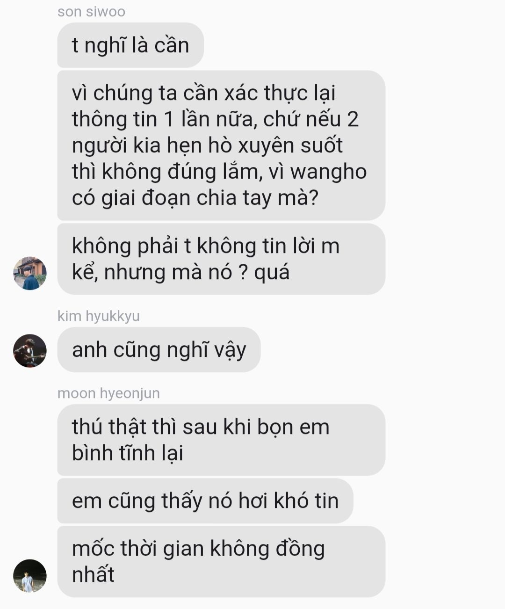Open son siwoo's profile avatar

tap(30, 273)
